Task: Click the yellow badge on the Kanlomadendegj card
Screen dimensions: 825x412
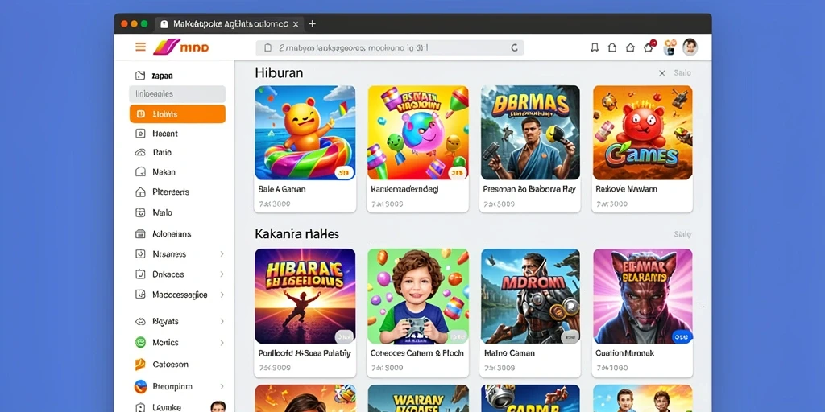Action: pyautogui.click(x=458, y=172)
